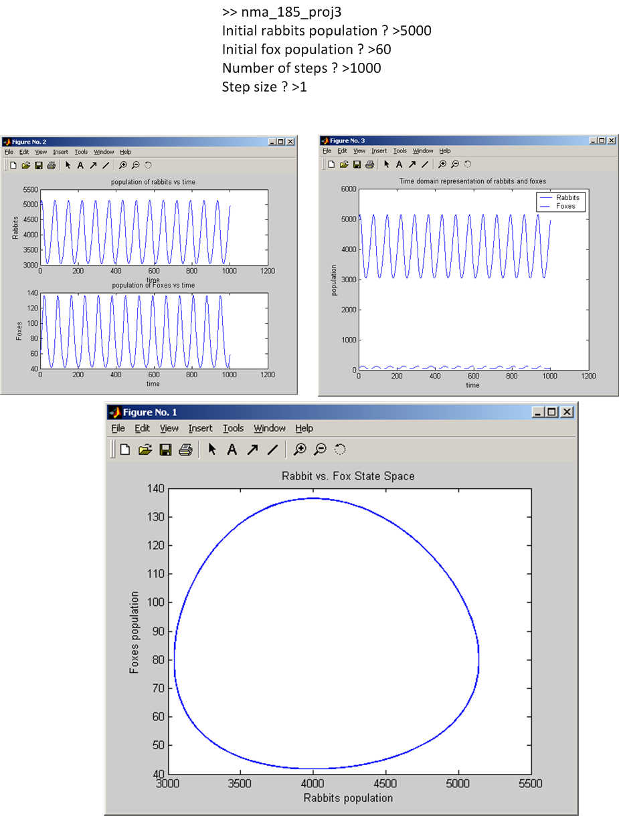Viewport: 619px width, 816px height.
Task: Open Insert menu in Figure No. 1
Action: point(200,428)
